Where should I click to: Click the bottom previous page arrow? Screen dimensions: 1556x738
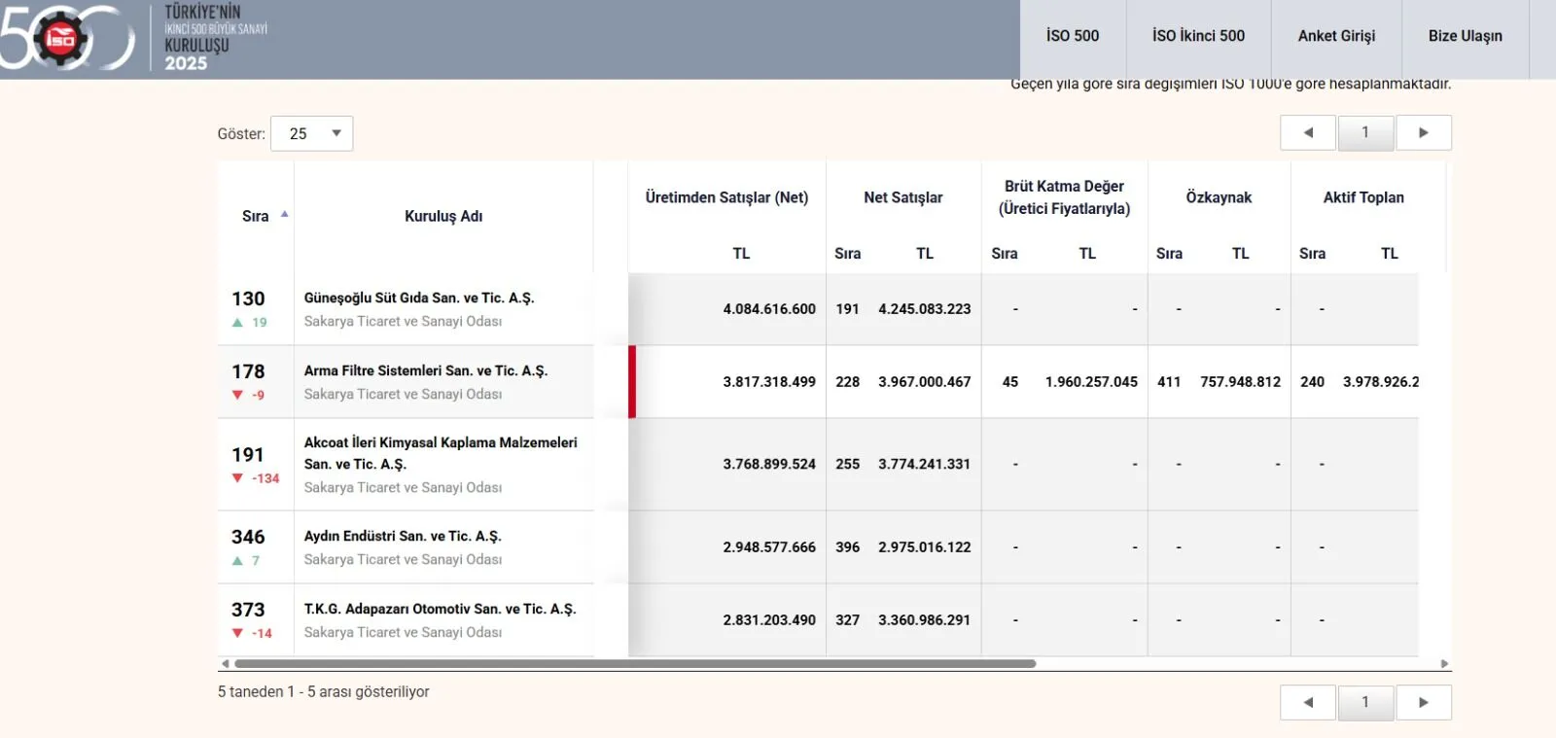point(1308,702)
